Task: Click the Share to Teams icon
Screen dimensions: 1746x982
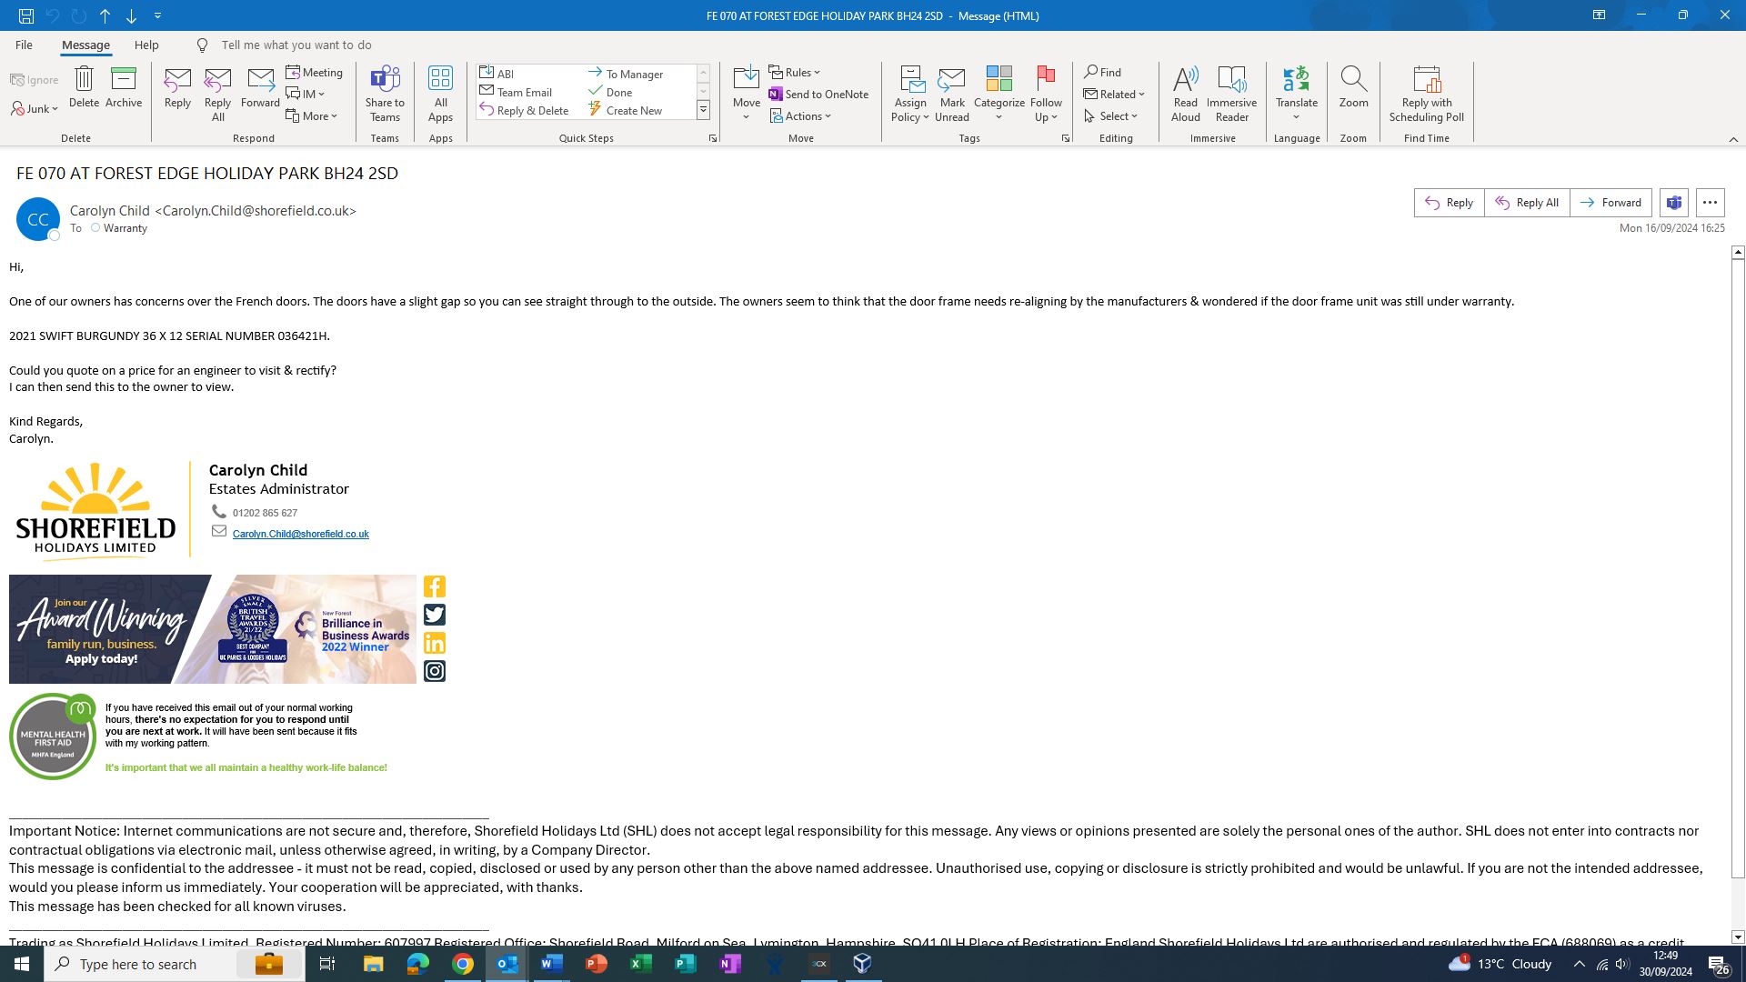Action: [385, 80]
